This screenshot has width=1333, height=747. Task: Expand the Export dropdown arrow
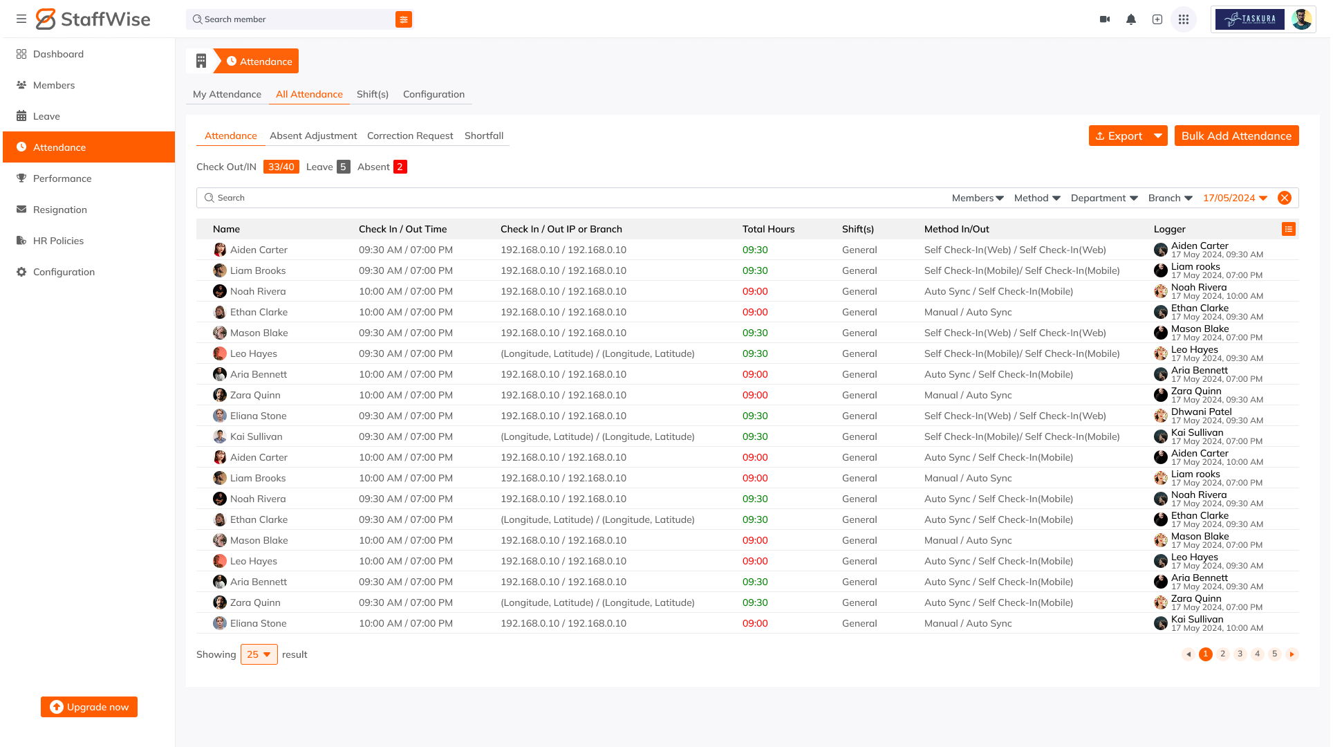point(1158,136)
